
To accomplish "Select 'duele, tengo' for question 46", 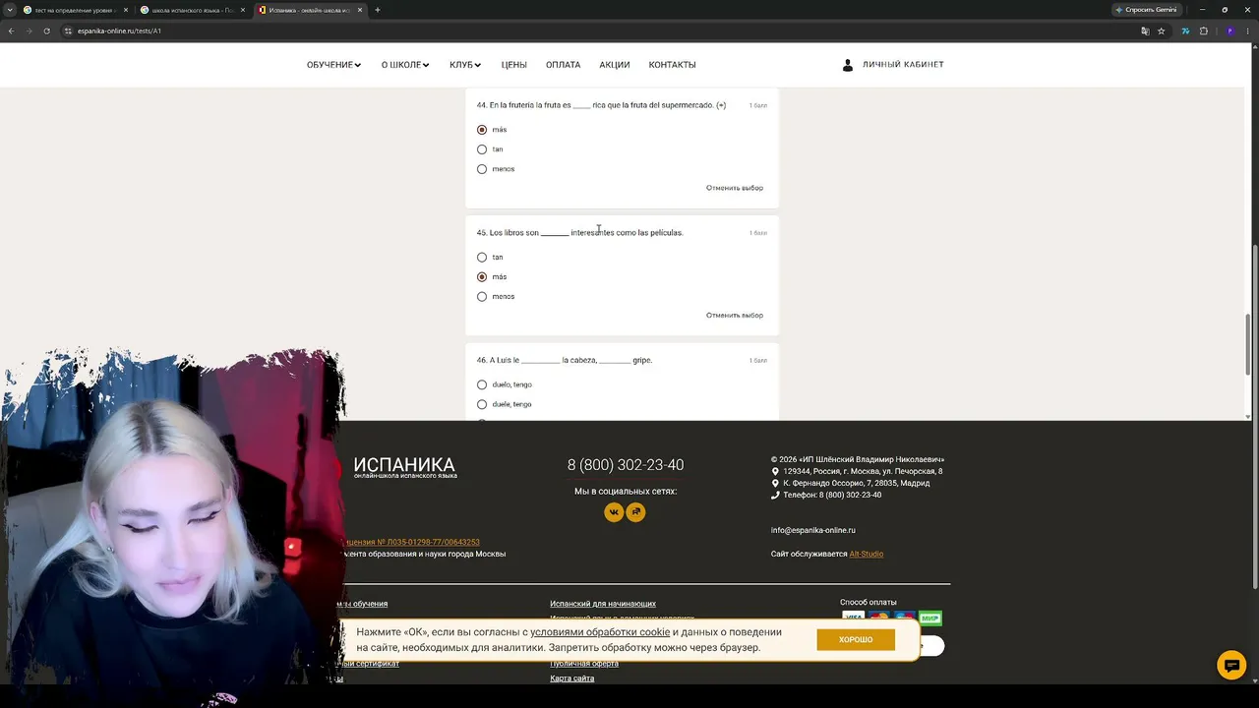I will point(482,404).
